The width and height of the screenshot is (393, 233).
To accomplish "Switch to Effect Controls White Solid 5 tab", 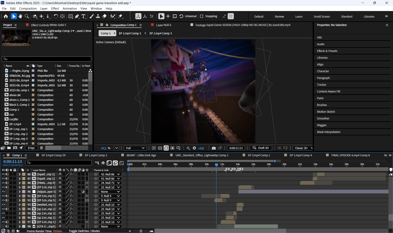I will pos(48,25).
